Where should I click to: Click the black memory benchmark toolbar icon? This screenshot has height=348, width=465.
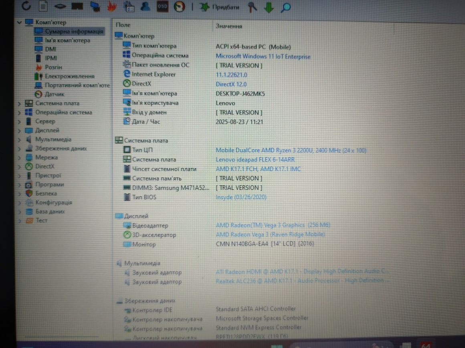77,6
